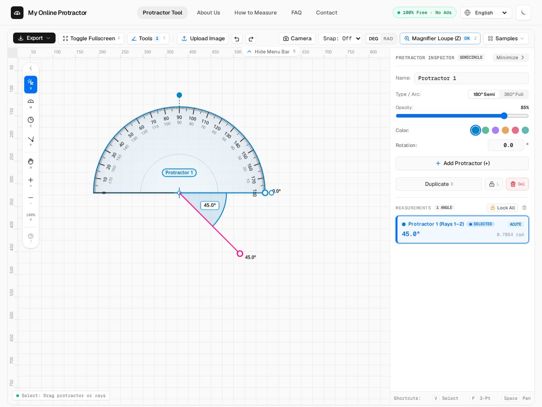Select 180° Semi arc type

(x=484, y=95)
